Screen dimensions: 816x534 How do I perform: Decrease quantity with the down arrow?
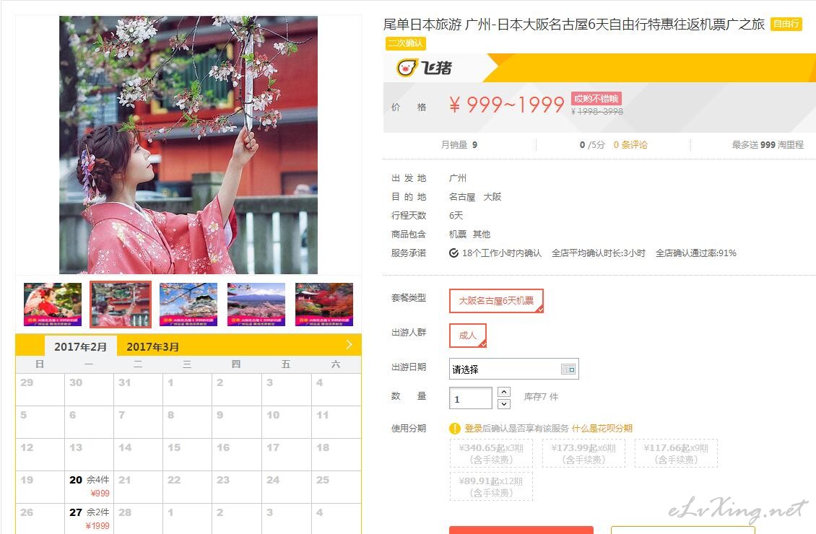pos(504,404)
